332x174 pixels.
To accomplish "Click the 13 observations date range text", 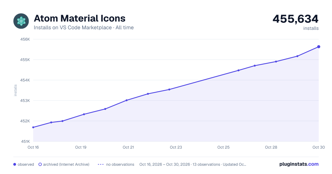I will coord(193,164).
